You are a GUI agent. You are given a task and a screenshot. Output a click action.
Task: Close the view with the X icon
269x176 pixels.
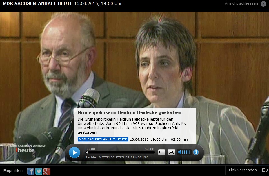(x=263, y=4)
